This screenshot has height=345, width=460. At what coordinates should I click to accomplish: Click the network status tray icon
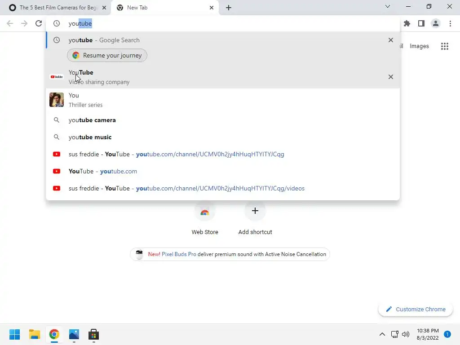[395, 334]
